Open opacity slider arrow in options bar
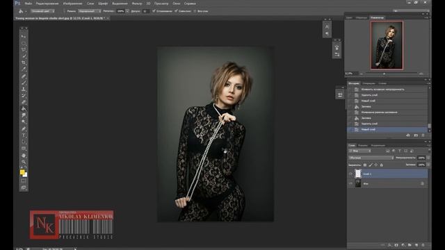445x250 pixels. [127, 11]
